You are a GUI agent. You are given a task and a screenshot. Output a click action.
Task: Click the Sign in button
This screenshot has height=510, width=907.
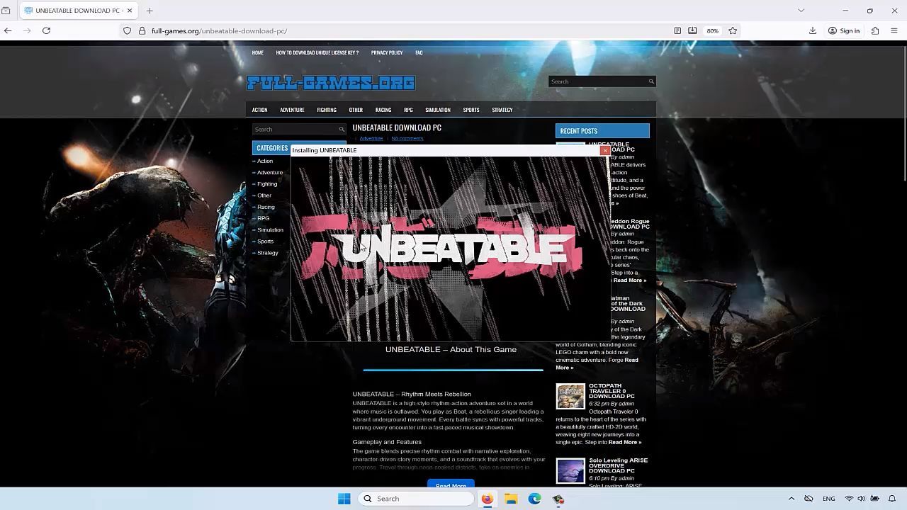(x=844, y=30)
